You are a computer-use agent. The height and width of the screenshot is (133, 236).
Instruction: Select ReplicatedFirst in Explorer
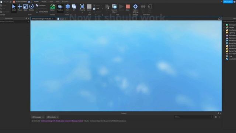(x=231, y=35)
